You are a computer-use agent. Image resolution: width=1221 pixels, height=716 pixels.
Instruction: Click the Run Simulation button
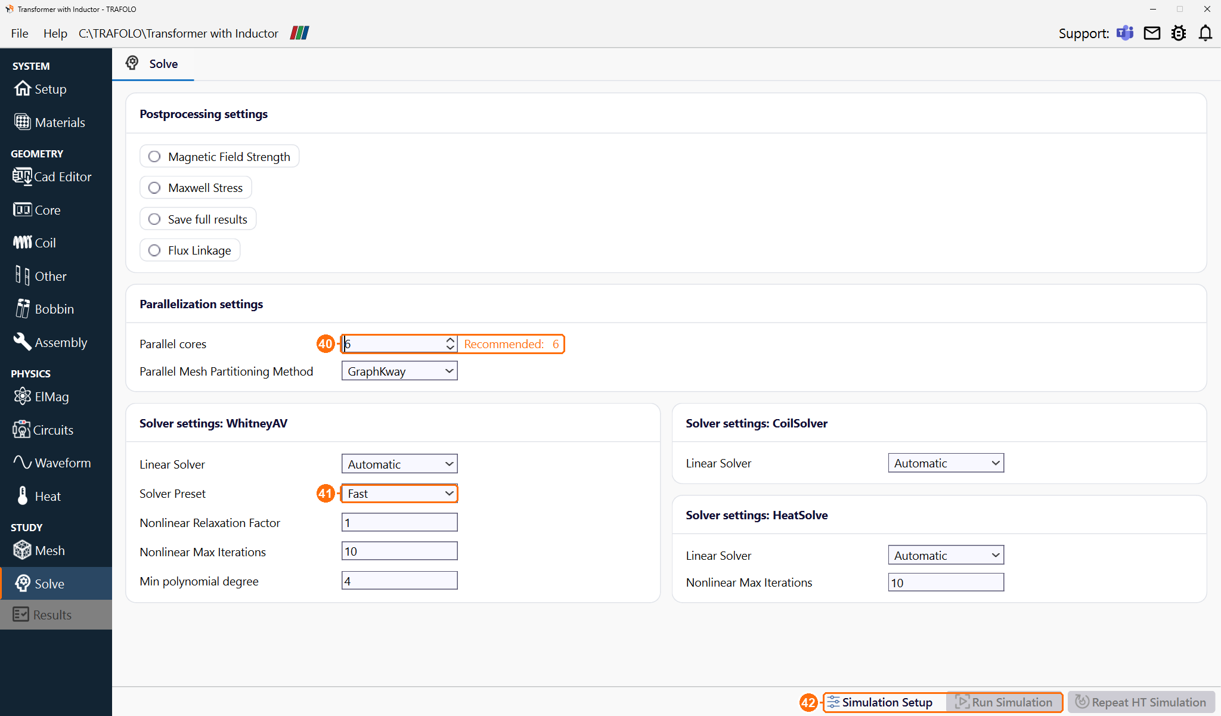[x=1004, y=702]
